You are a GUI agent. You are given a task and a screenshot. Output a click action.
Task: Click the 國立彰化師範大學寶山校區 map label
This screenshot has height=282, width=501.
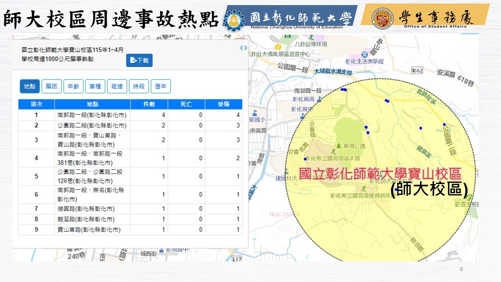[380, 174]
